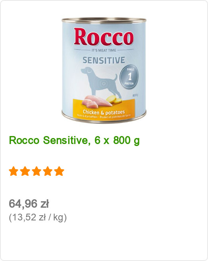Click the 800 g weight mark on can
208x261 pixels.
[135, 95]
